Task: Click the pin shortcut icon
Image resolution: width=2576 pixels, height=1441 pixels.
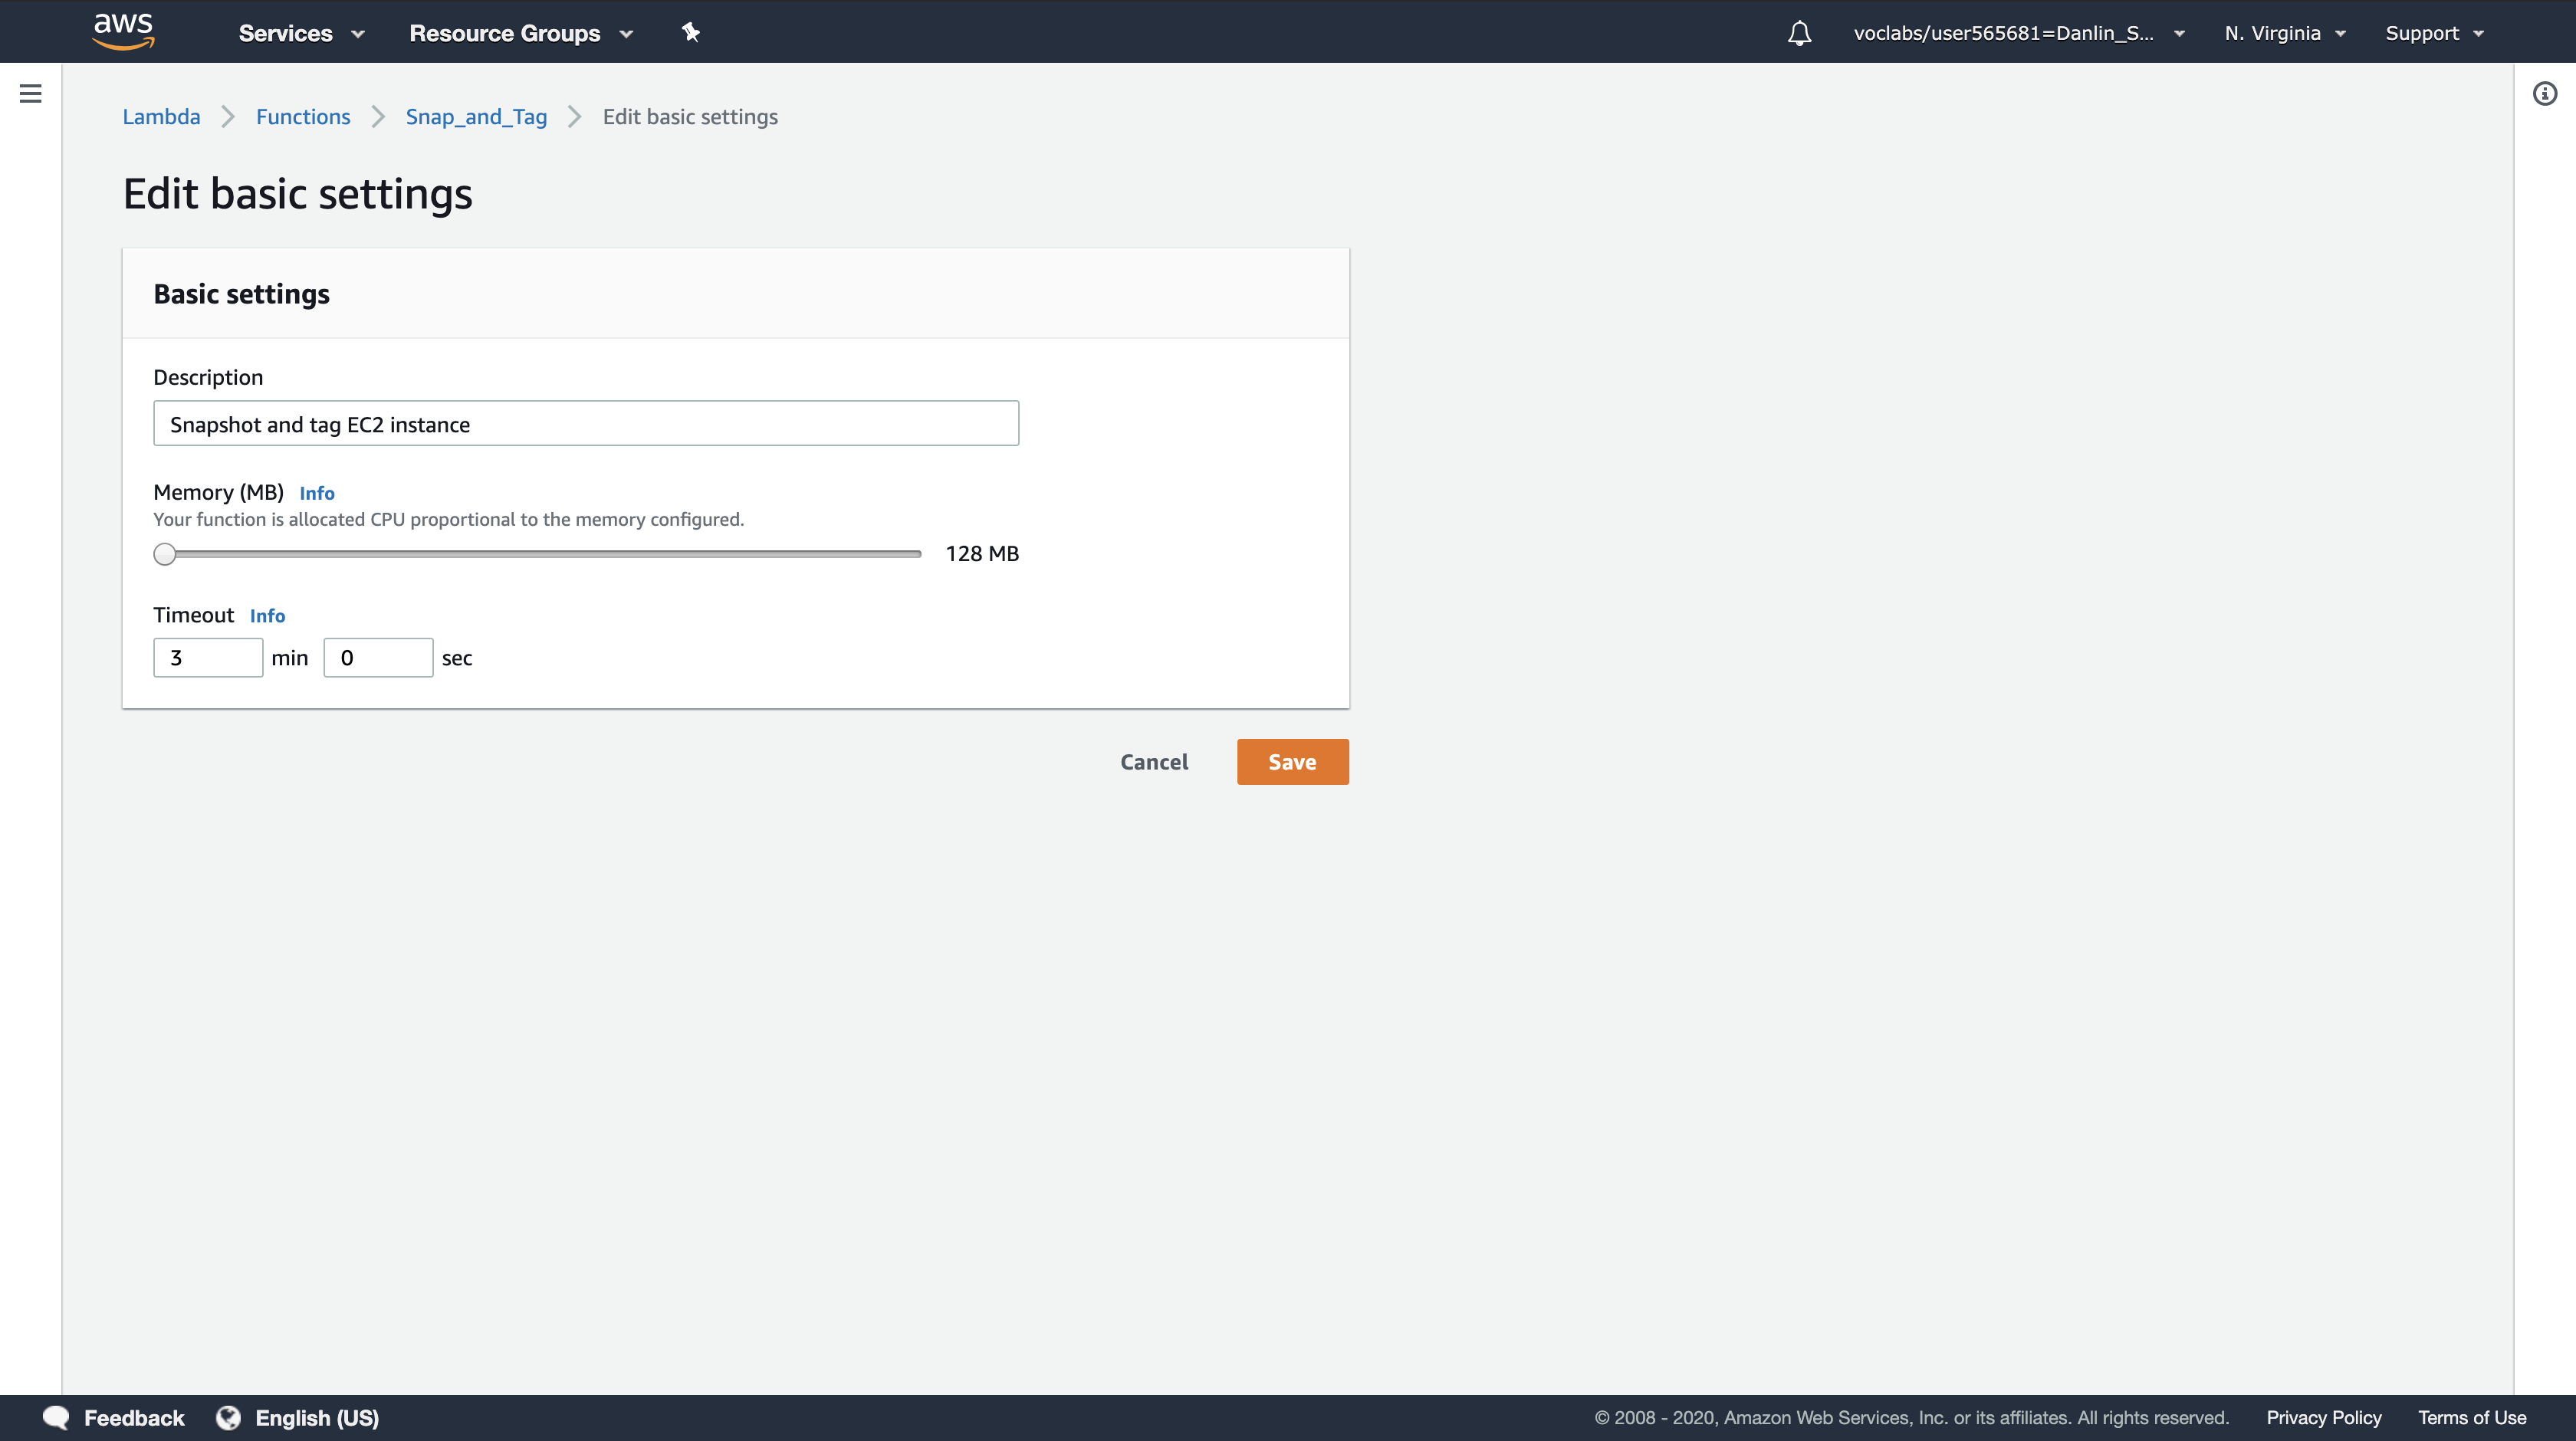Action: click(690, 33)
